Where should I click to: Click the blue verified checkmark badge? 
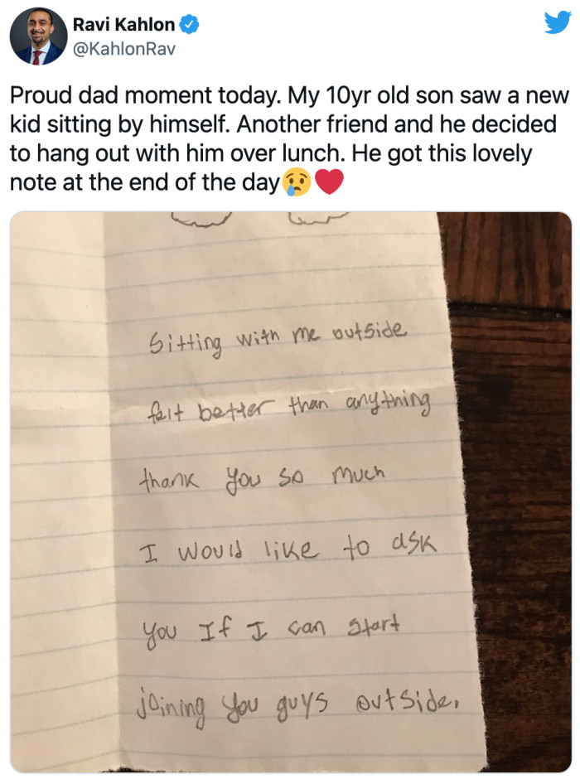click(x=189, y=25)
